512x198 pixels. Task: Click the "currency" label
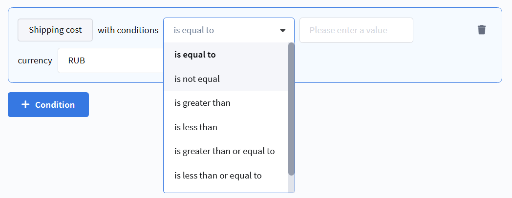pyautogui.click(x=35, y=61)
